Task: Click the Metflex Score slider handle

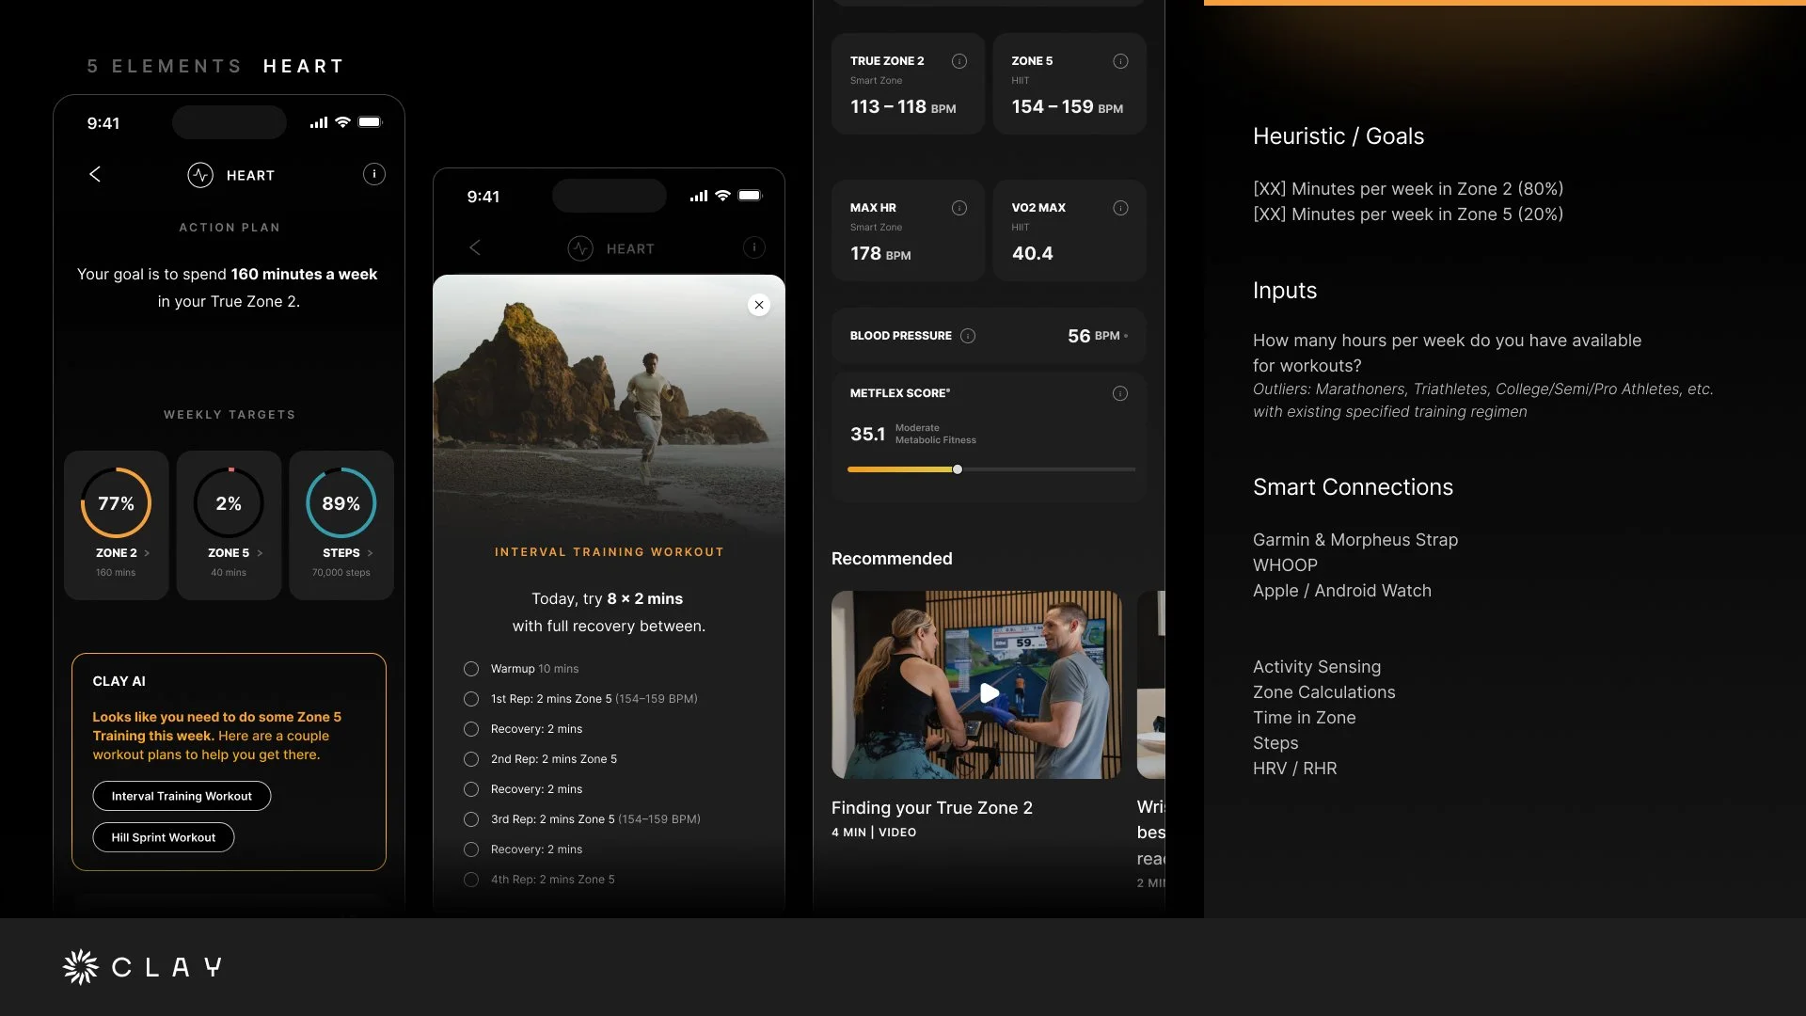Action: [958, 469]
